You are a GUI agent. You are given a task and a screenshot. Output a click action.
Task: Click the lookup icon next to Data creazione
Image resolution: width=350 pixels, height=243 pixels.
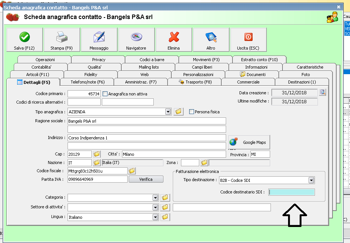(x=322, y=92)
